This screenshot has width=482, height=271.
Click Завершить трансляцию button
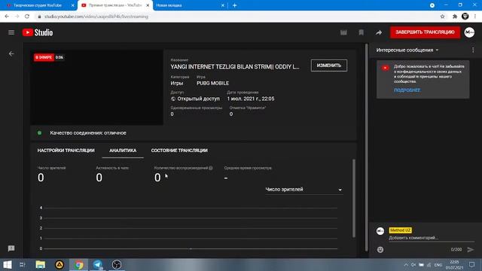(x=425, y=32)
